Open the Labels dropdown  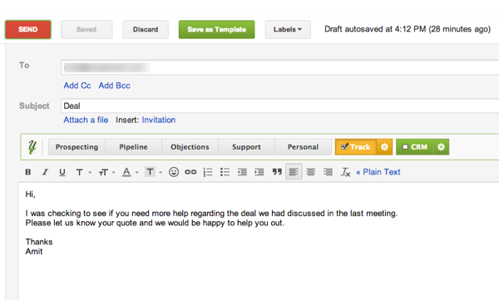(x=288, y=30)
